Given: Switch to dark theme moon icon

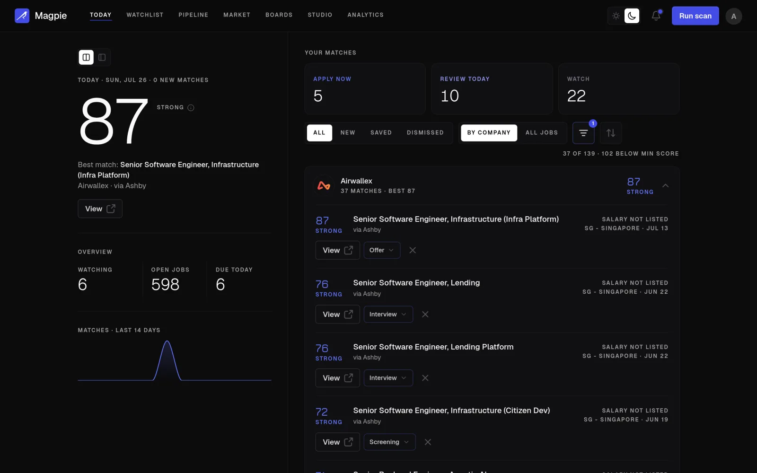Looking at the screenshot, I should pos(632,16).
